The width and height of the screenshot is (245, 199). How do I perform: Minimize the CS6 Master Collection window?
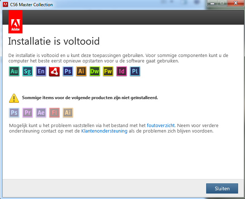coord(212,3)
